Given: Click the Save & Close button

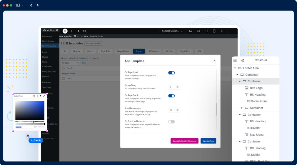Looking at the screenshot, I should click(x=208, y=141).
